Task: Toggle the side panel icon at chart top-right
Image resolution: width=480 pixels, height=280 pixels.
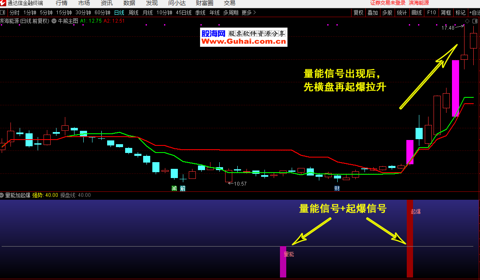Action: pyautogui.click(x=475, y=20)
